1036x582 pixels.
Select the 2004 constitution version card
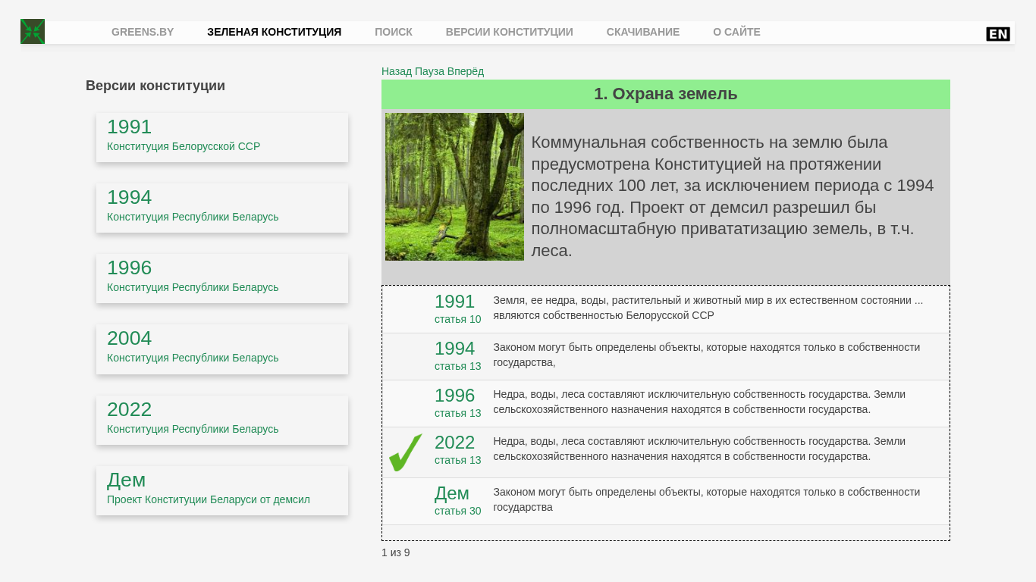pos(222,349)
